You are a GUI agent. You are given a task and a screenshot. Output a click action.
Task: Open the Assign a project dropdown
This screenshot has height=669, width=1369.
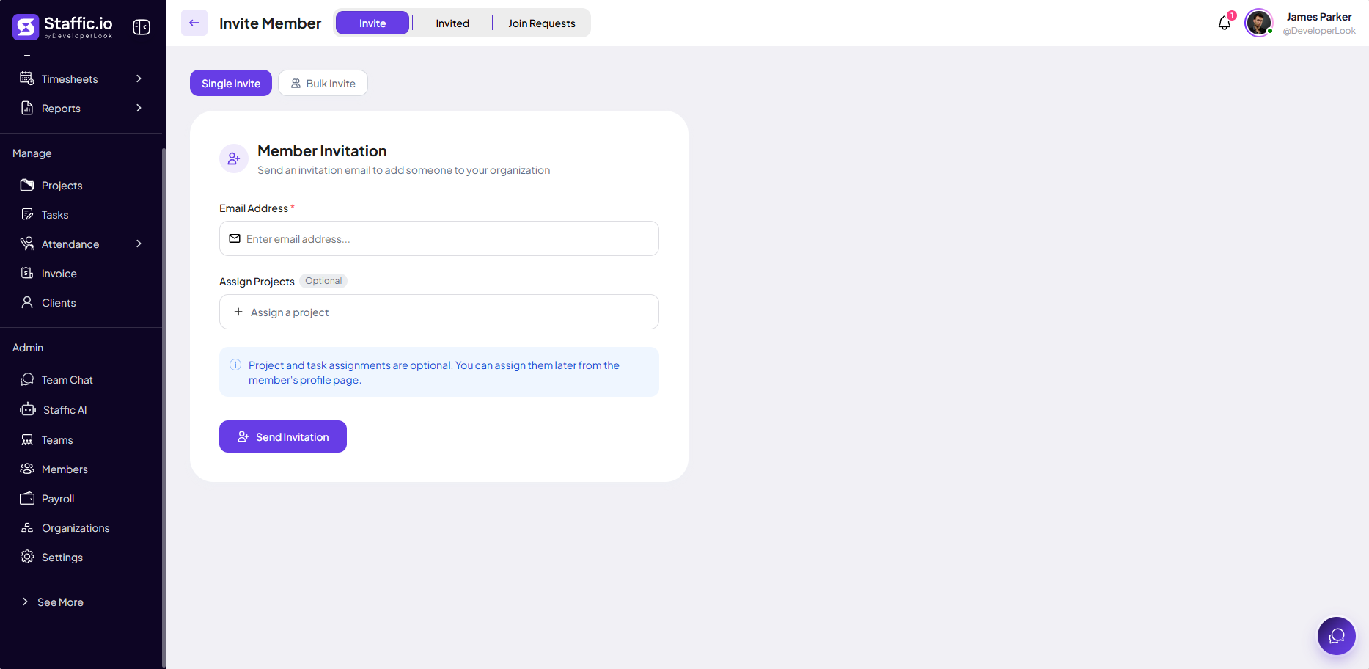[x=439, y=312]
